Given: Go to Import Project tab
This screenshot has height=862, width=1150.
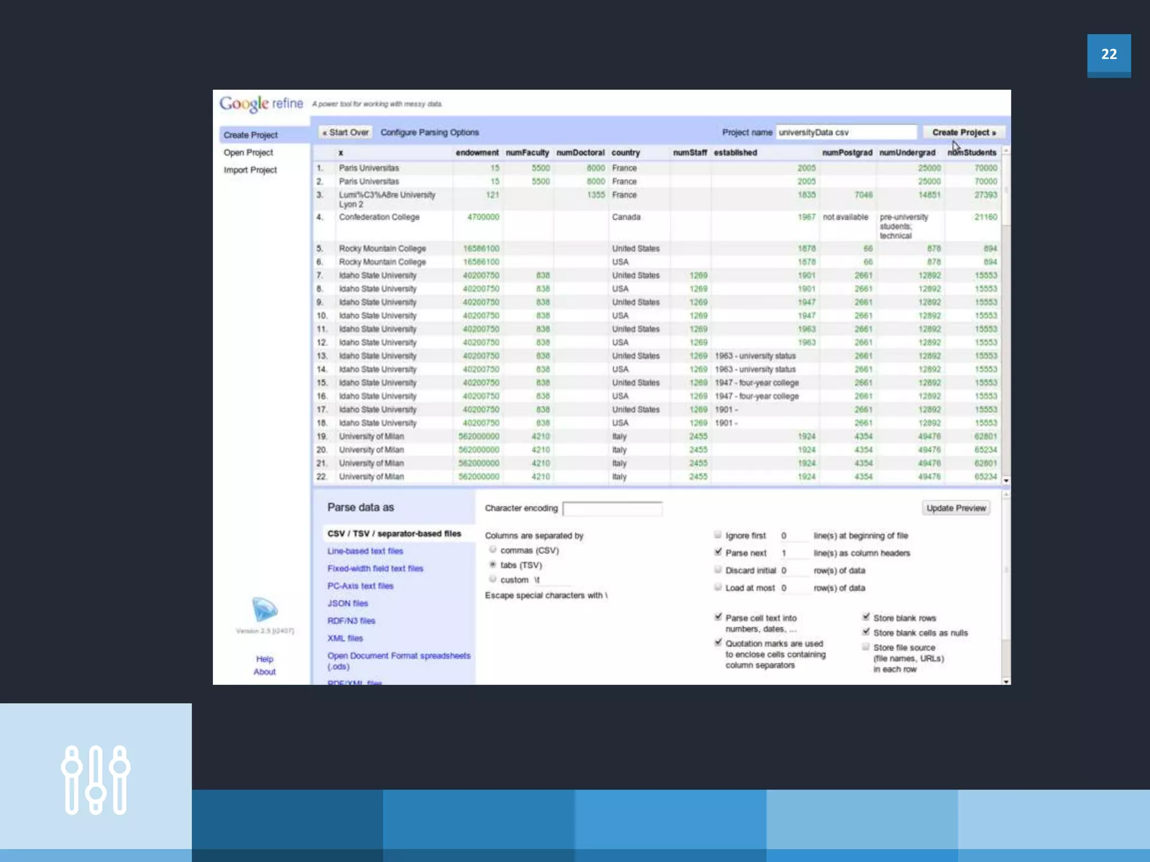Looking at the screenshot, I should coord(250,170).
